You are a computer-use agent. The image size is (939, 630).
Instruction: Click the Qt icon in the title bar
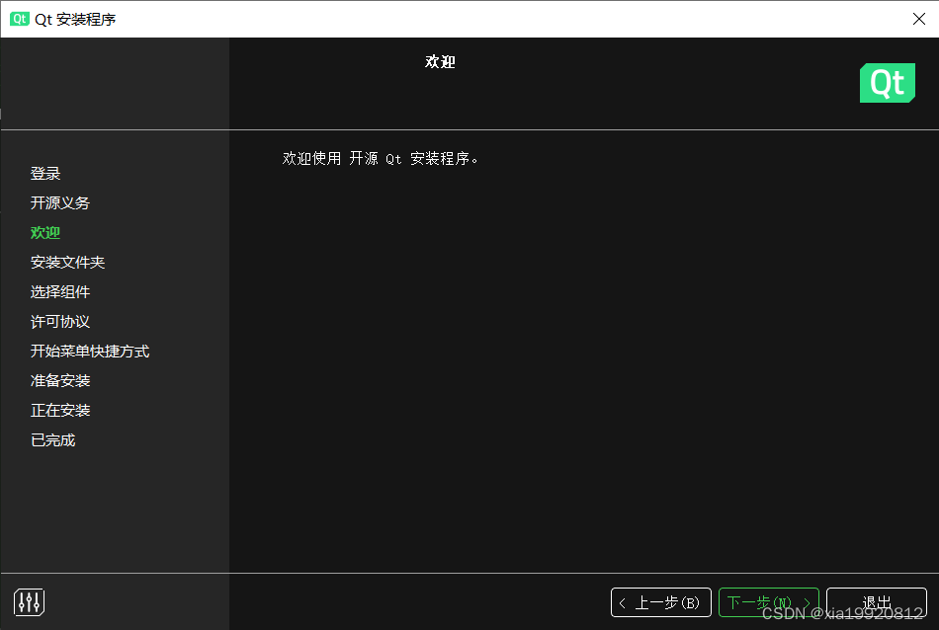(x=19, y=19)
